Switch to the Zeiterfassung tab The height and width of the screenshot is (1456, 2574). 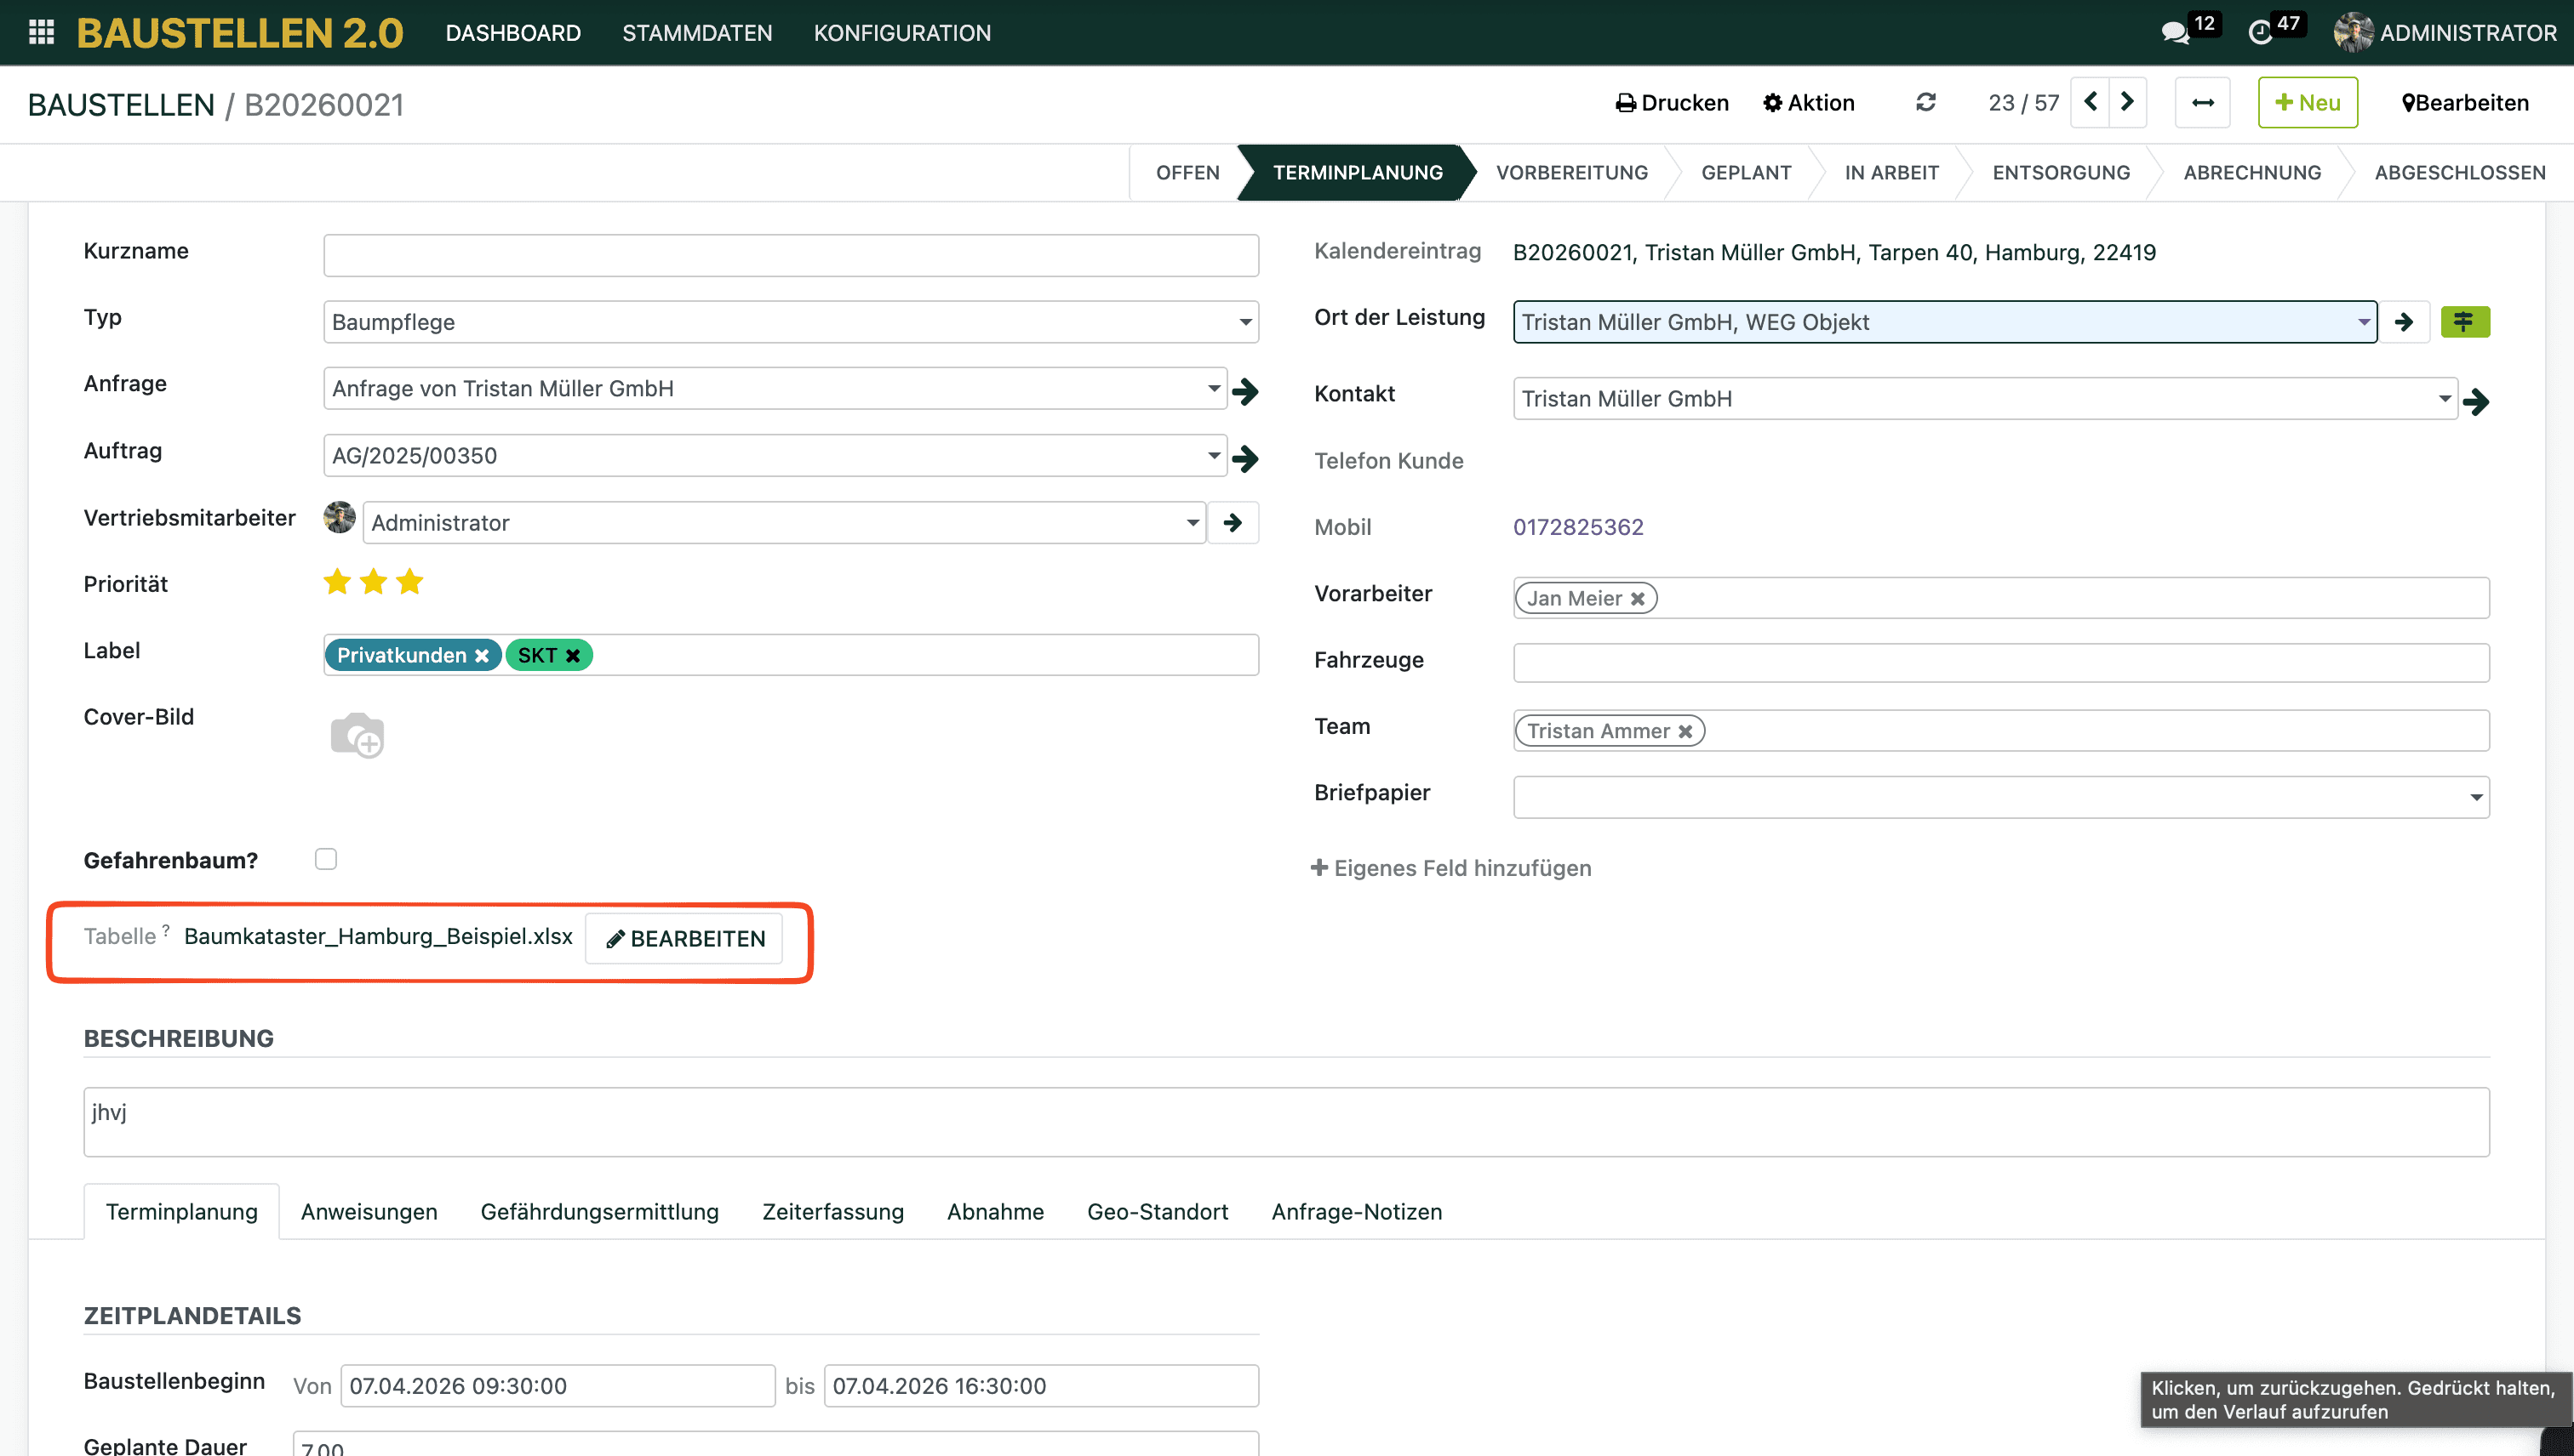click(832, 1211)
